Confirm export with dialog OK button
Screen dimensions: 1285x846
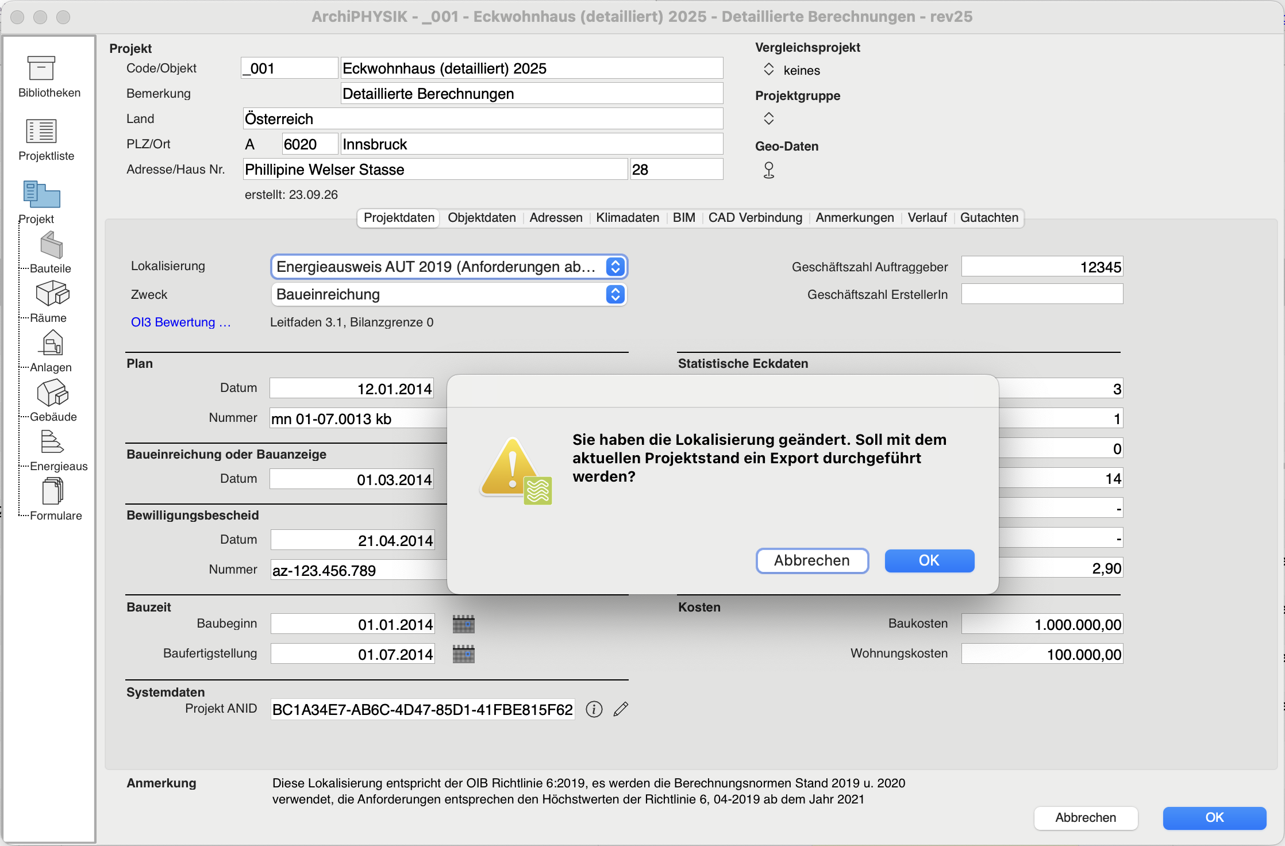pyautogui.click(x=929, y=560)
